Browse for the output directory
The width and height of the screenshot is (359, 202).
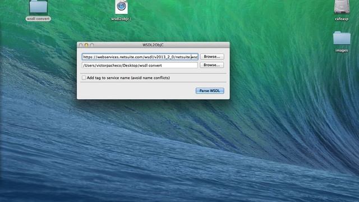coord(212,65)
